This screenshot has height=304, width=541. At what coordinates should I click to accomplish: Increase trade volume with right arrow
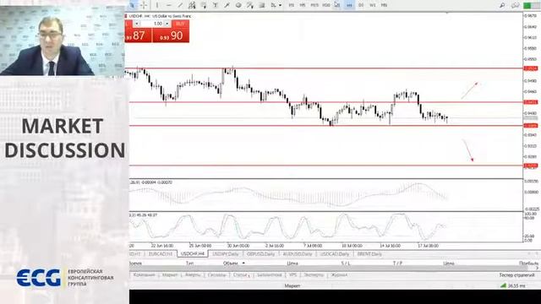167,24
